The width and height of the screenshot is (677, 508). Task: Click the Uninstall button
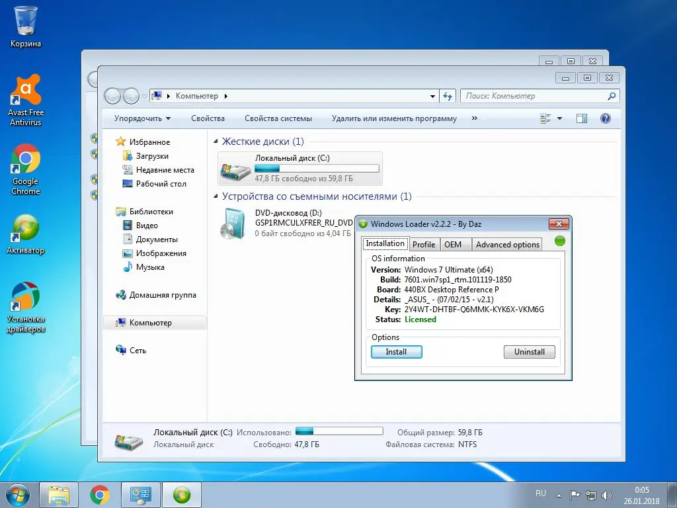[529, 352]
